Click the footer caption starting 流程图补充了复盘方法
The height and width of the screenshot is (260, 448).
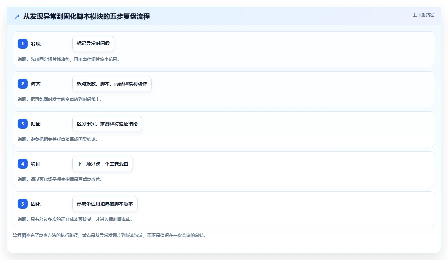pos(110,235)
